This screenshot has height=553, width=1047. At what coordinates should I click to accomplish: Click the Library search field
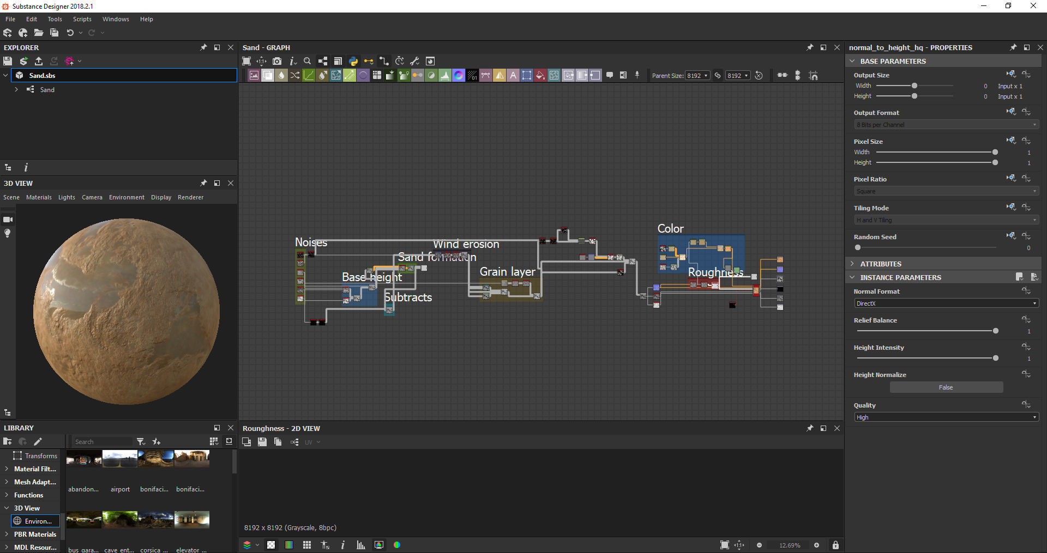103,442
